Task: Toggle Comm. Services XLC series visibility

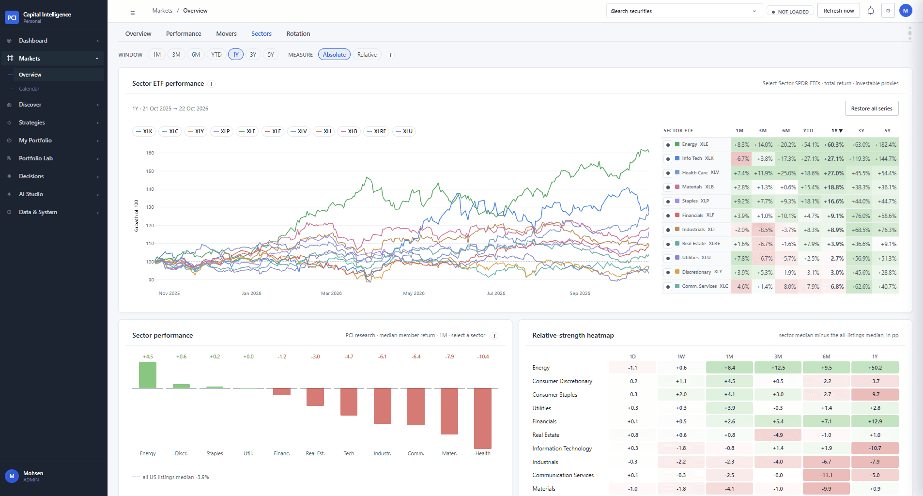Action: [x=668, y=287]
